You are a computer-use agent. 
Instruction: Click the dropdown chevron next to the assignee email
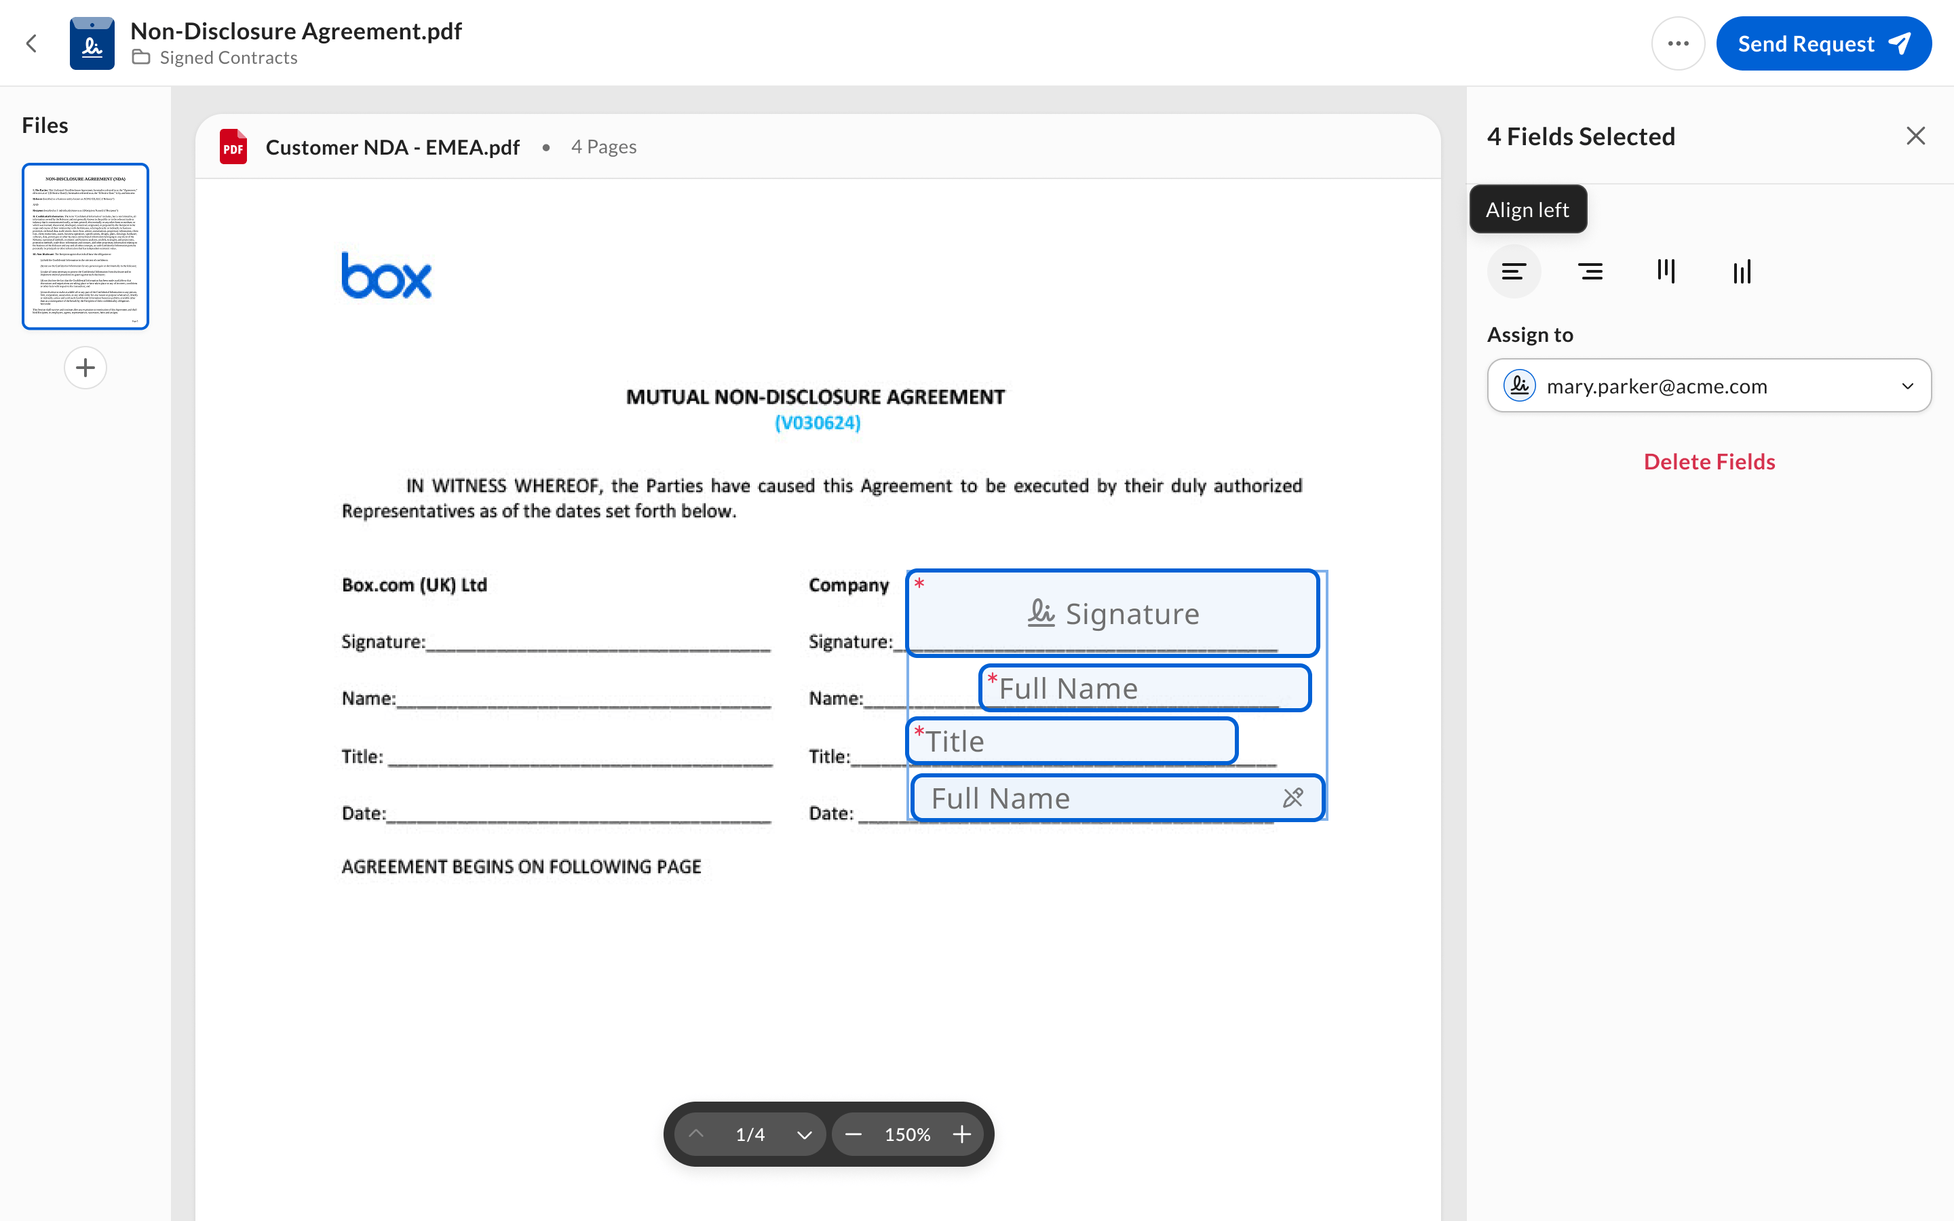point(1908,386)
